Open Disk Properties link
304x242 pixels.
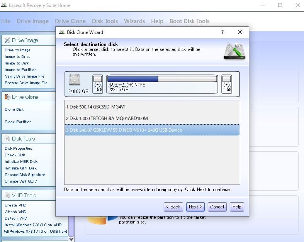19,149
